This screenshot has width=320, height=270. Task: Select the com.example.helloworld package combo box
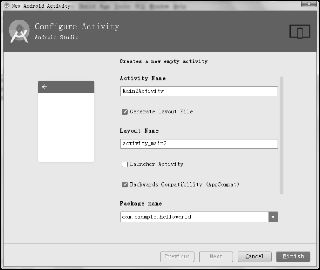point(194,217)
